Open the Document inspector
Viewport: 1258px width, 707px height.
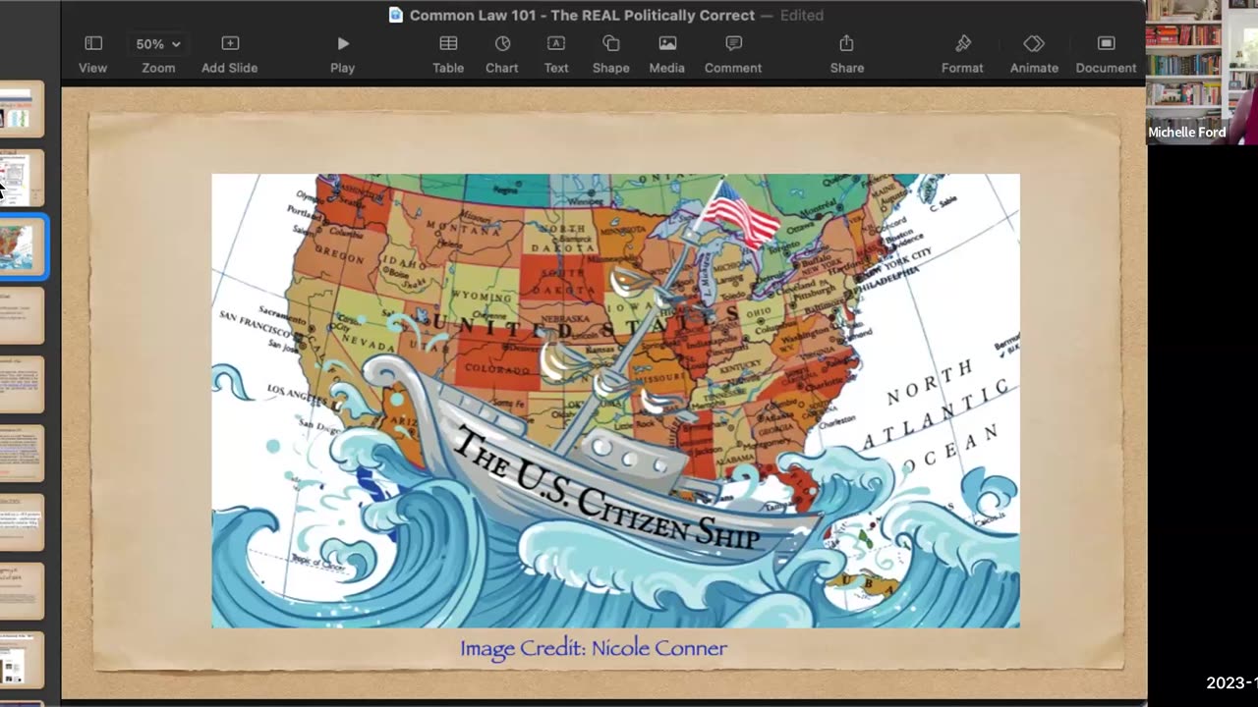coord(1106,54)
